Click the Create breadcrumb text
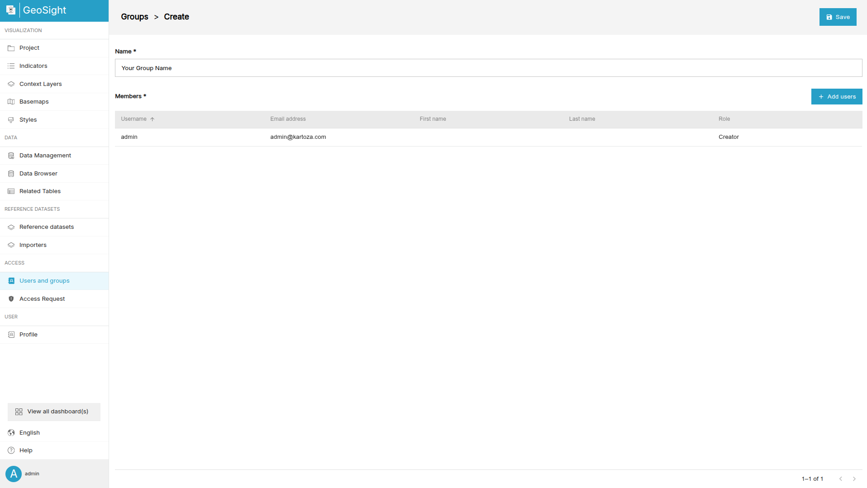This screenshot has height=488, width=867. (x=176, y=17)
